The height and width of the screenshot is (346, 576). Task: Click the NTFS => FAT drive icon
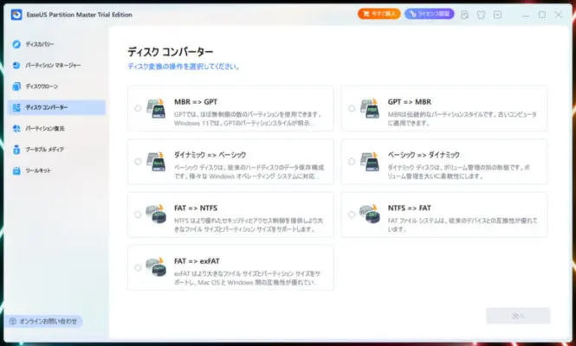[370, 215]
